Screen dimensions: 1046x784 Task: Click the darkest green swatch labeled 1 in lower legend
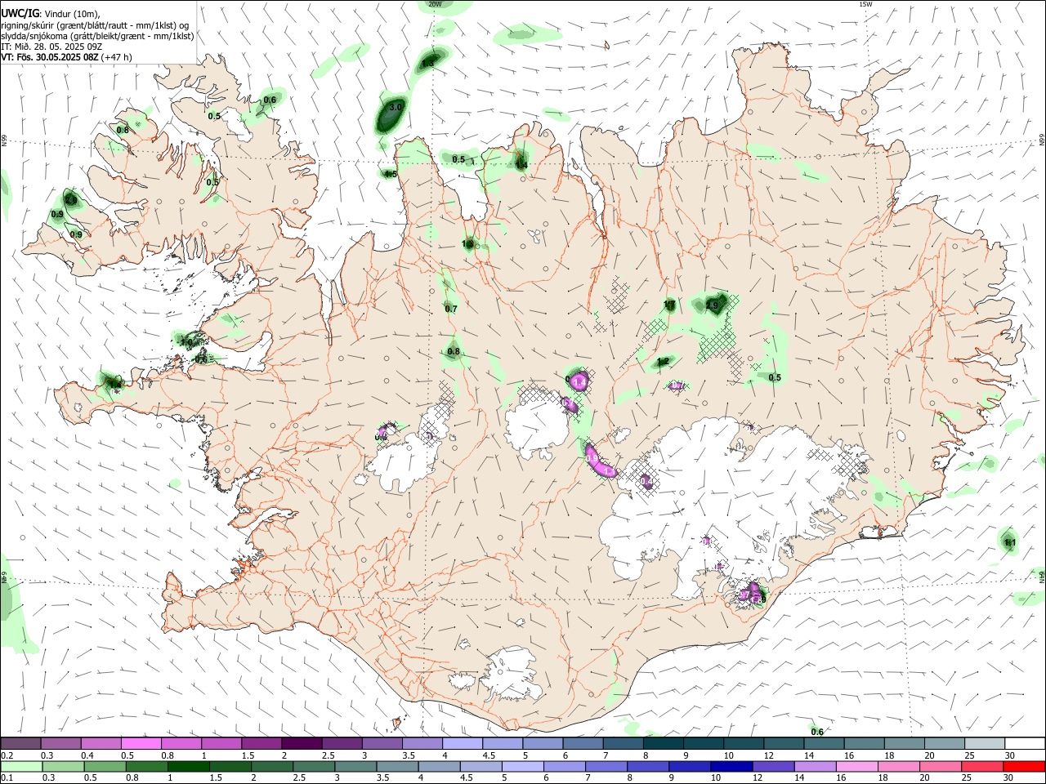(x=189, y=766)
